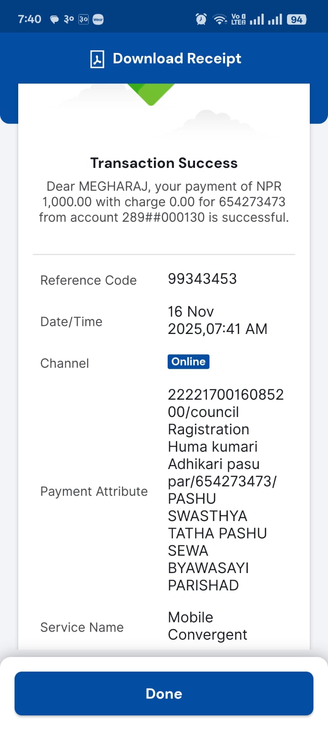Tap the Wear notification icon
This screenshot has width=328, height=730.
(x=98, y=19)
